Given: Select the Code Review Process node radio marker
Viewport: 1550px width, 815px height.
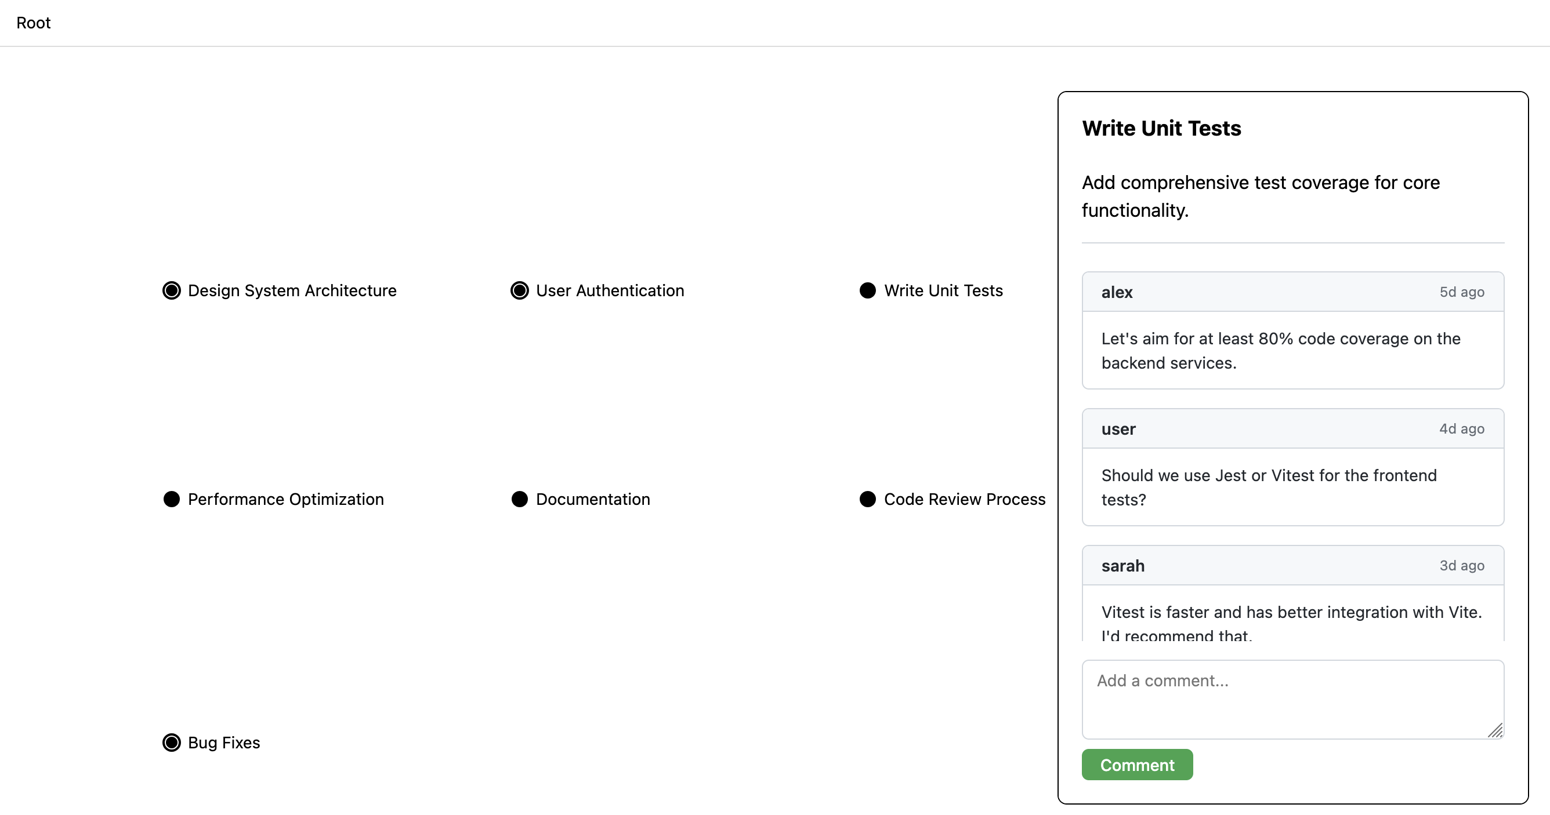Looking at the screenshot, I should [x=867, y=499].
